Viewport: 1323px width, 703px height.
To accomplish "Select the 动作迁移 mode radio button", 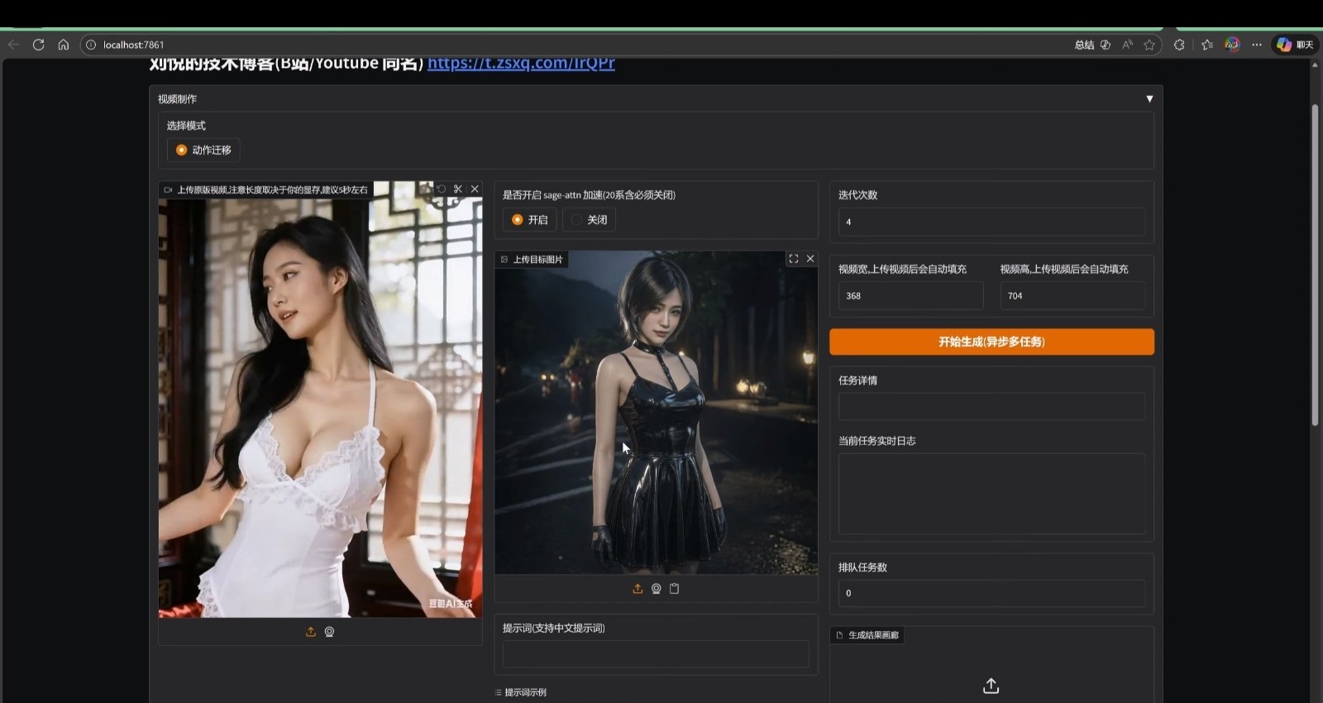I will (182, 150).
